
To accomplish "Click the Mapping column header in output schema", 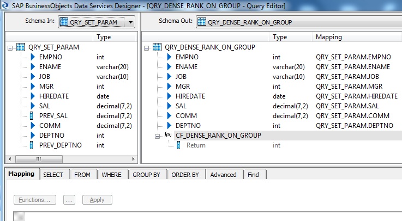I will pyautogui.click(x=357, y=37).
